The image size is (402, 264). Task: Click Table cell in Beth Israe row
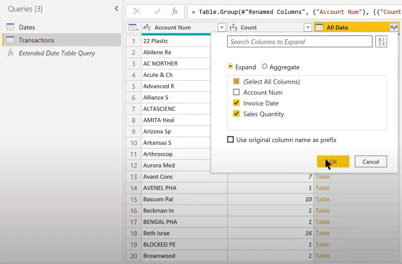click(356, 233)
